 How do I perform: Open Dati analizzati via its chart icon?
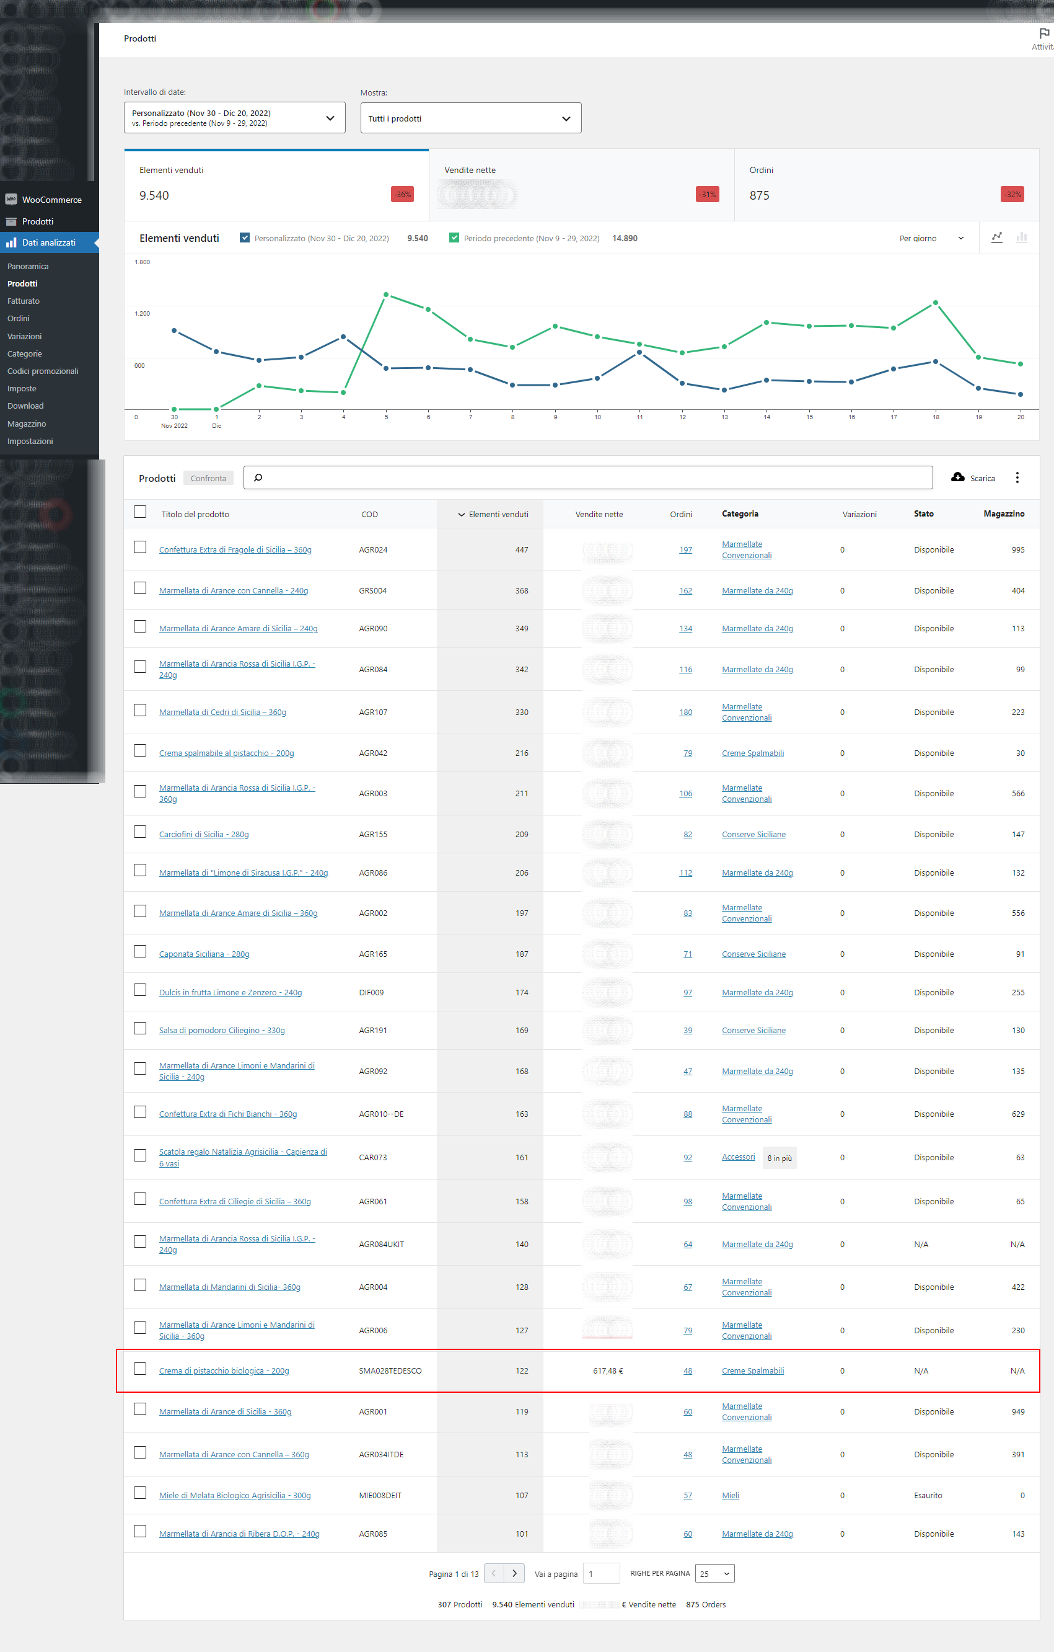pyautogui.click(x=11, y=242)
